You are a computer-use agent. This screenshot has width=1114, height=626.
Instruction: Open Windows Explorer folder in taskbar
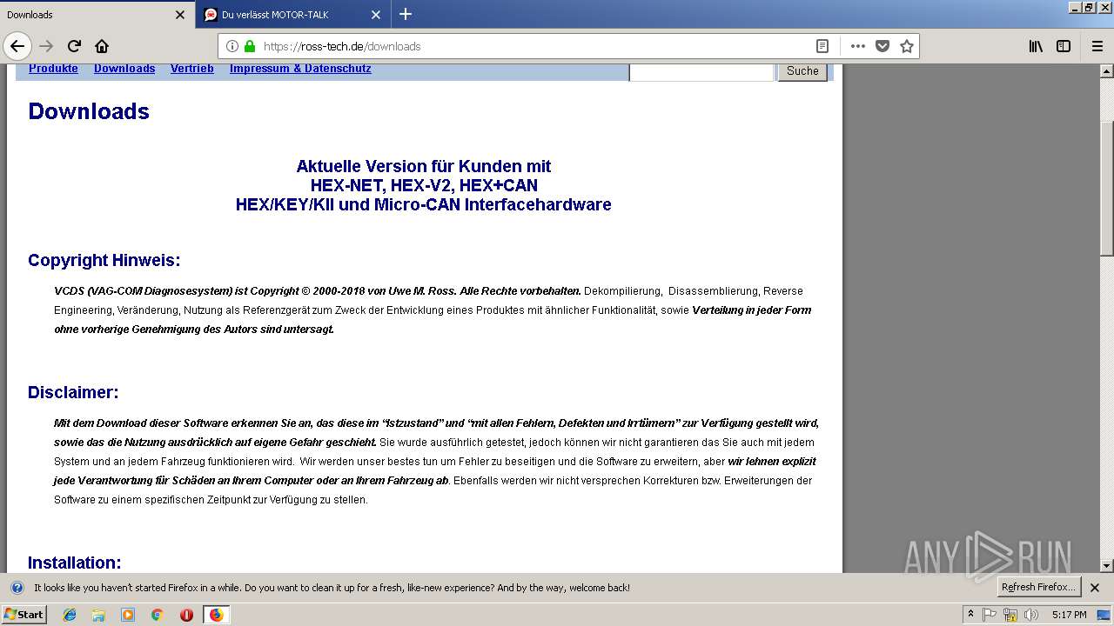click(x=98, y=615)
